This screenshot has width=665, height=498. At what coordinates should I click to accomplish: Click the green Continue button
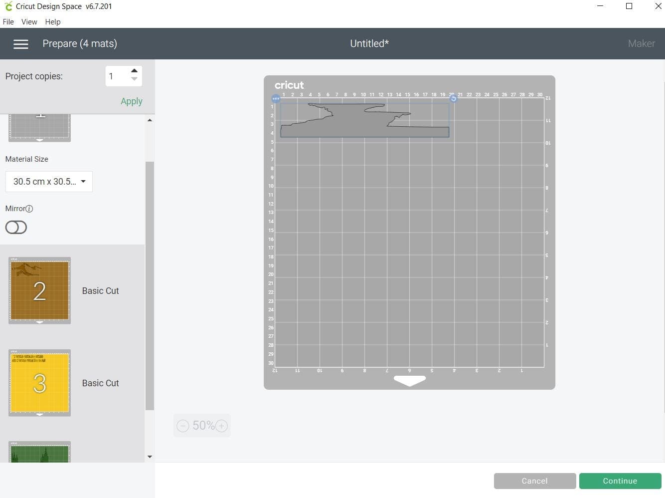pos(620,481)
